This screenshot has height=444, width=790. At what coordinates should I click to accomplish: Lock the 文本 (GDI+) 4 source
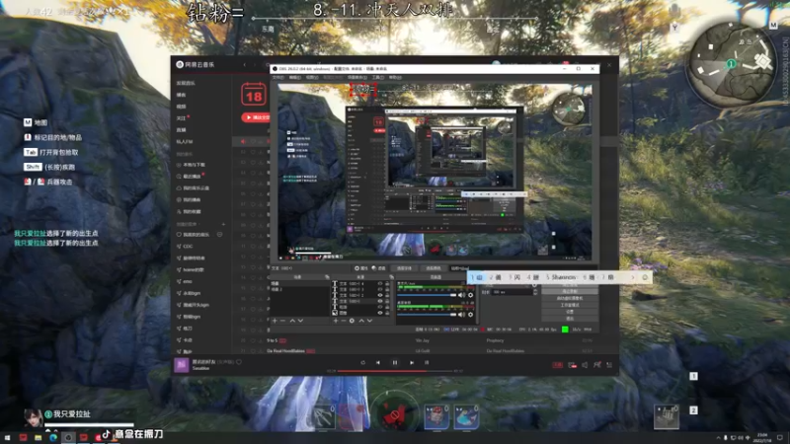pos(387,283)
